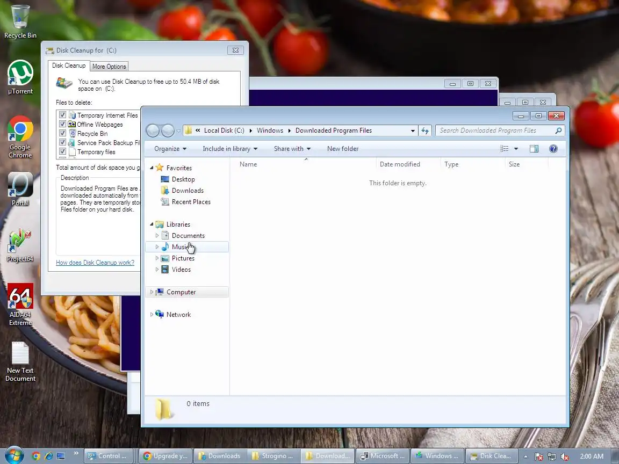Image resolution: width=619 pixels, height=464 pixels.
Task: Open Project64 desktop shortcut
Action: 20,245
